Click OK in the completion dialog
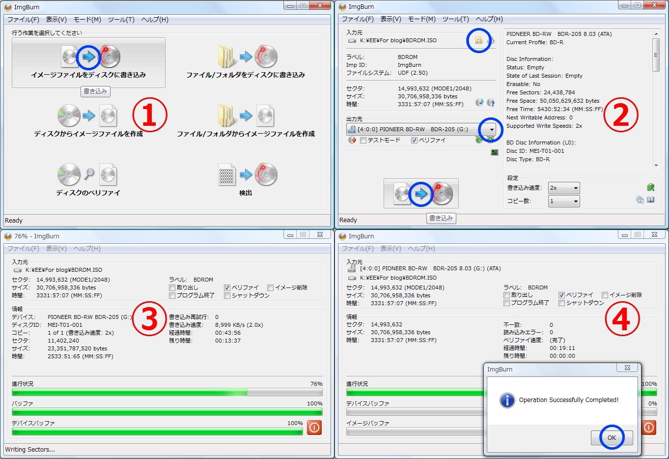669x459 pixels. [612, 437]
